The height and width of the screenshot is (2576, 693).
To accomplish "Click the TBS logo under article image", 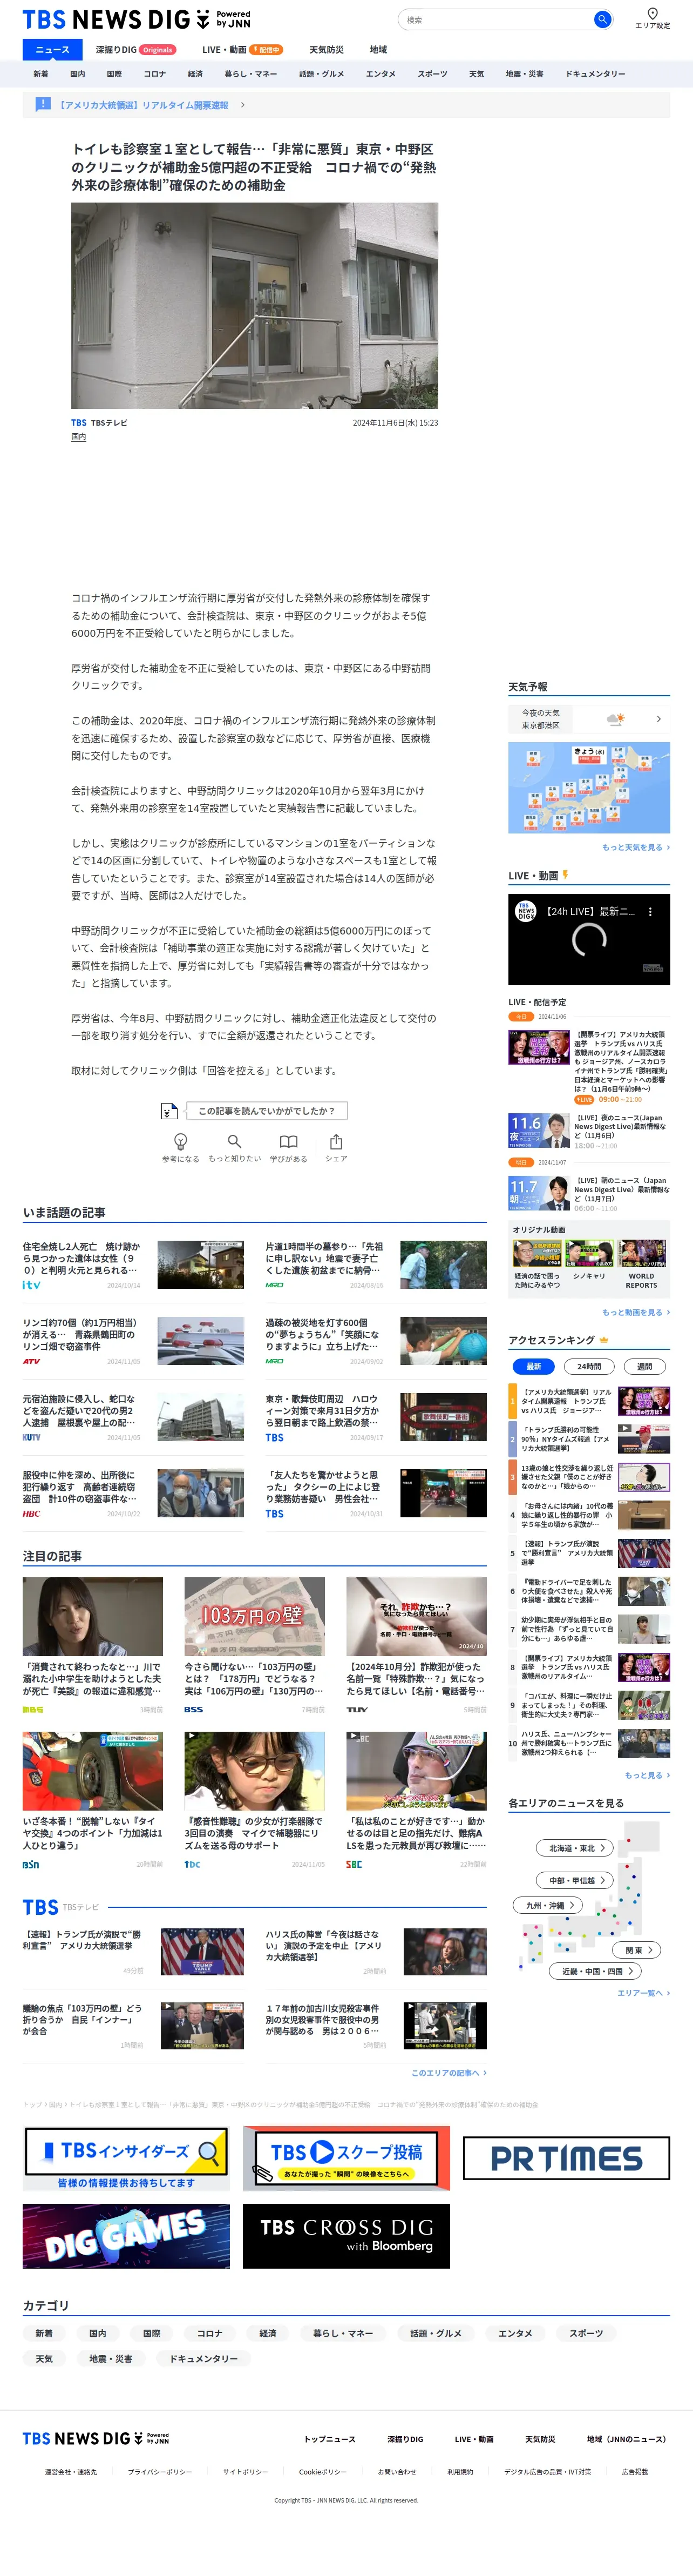I will [79, 423].
